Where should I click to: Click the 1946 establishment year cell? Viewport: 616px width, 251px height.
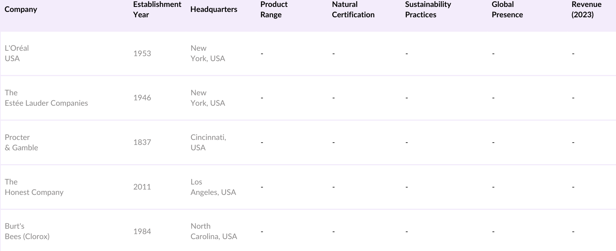pyautogui.click(x=142, y=98)
